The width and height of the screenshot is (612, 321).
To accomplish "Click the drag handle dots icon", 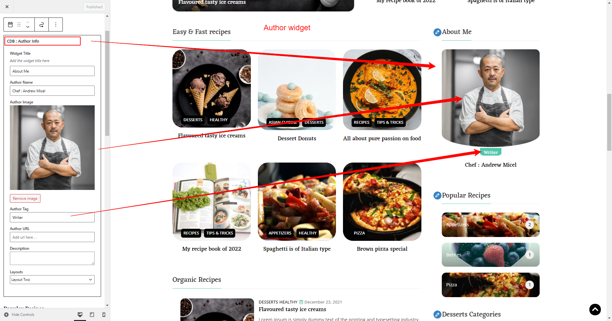I will 19,24.
